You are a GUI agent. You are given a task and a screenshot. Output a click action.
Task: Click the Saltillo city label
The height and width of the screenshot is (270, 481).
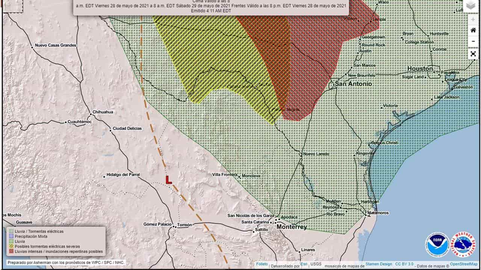tap(262, 229)
